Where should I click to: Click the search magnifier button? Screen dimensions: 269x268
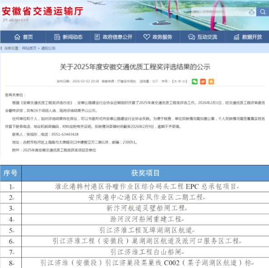[x=263, y=12]
